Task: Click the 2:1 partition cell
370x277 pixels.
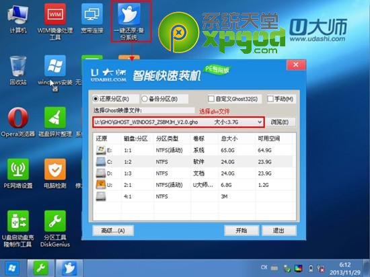Action: 128,185
